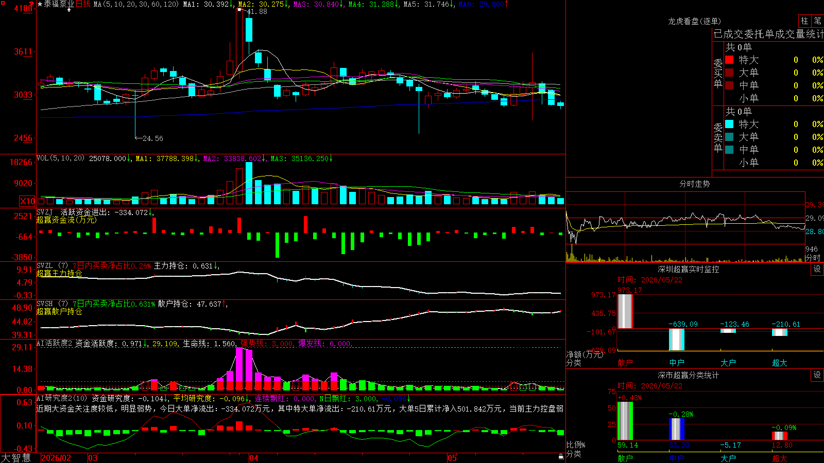Click the 已成交委托单成交量统计 header

(768, 34)
